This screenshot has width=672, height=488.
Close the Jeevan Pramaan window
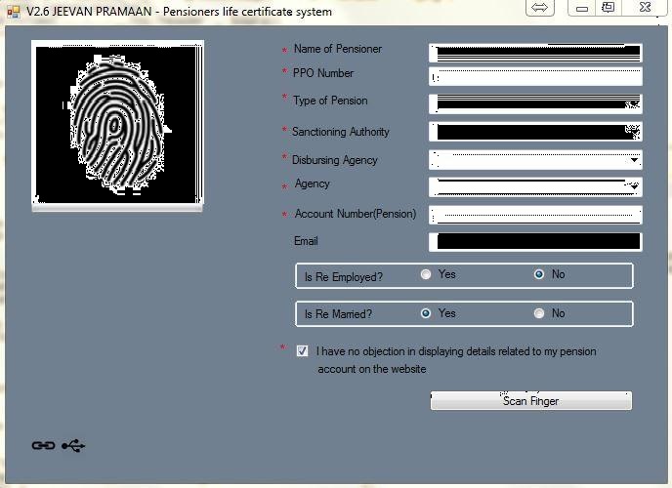click(647, 8)
